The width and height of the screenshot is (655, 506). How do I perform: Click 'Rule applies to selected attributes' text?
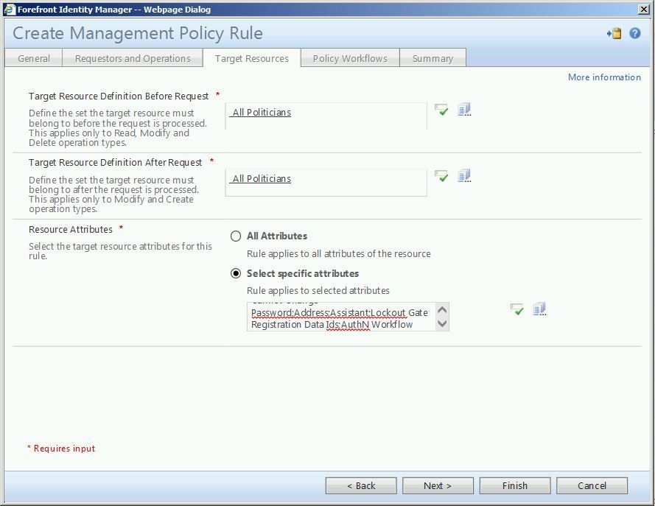coord(318,291)
